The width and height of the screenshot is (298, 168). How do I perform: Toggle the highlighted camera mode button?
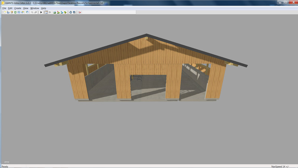click(x=46, y=12)
